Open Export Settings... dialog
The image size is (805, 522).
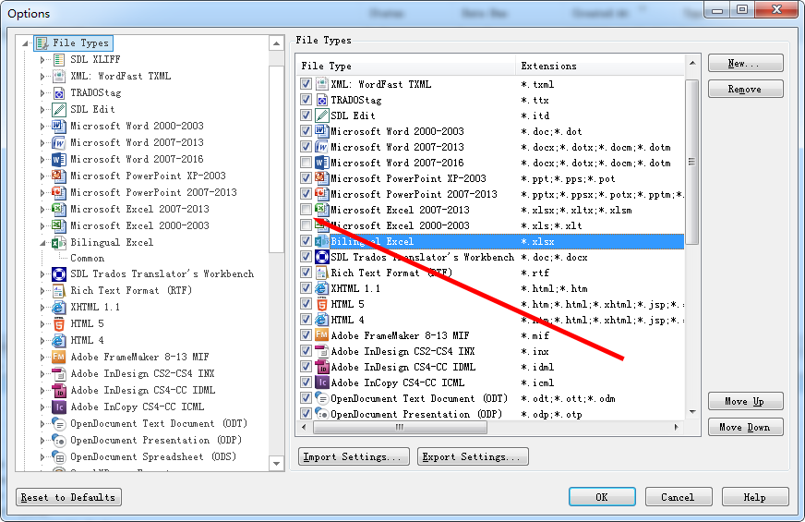(473, 456)
